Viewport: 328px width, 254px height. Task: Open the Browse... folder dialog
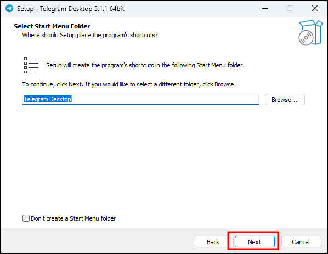point(285,99)
